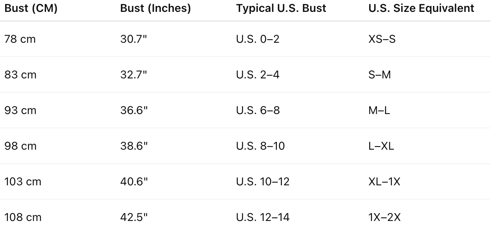Viewport: 492px width, 236px height.
Task: Select the M–L size equivalent
Action: [x=379, y=110]
